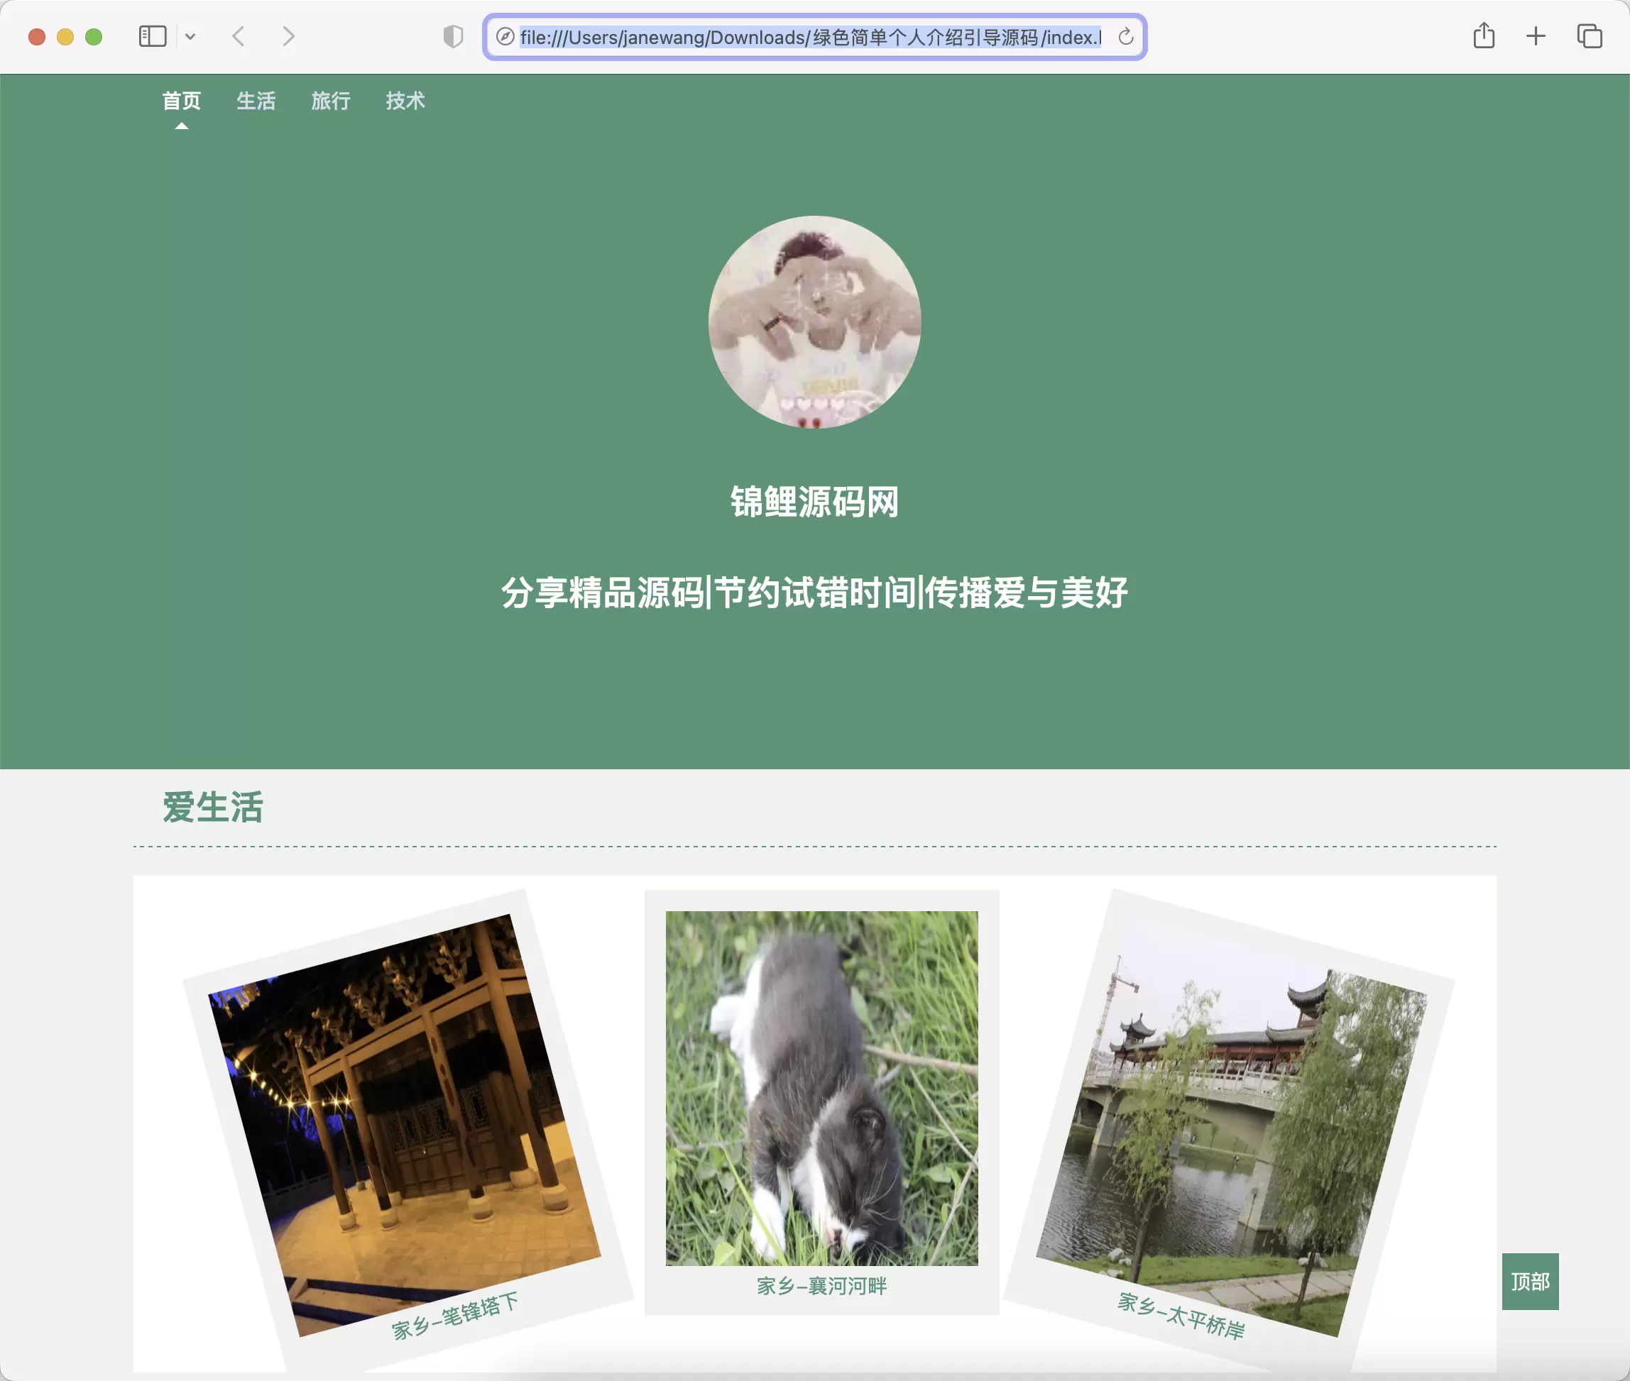The height and width of the screenshot is (1381, 1630).
Task: Add a new tab with plus icon
Action: coord(1536,36)
